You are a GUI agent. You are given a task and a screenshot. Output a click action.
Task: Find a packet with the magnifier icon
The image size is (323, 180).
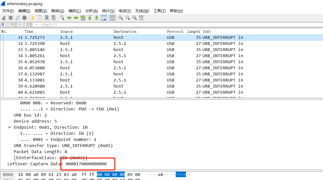62,18
